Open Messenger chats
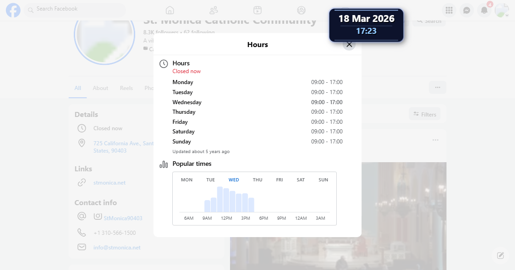Viewport: 515px width, 270px height. (466, 11)
